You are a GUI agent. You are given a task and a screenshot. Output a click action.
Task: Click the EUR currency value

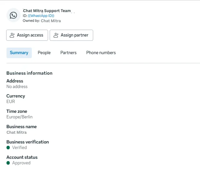pos(11,102)
